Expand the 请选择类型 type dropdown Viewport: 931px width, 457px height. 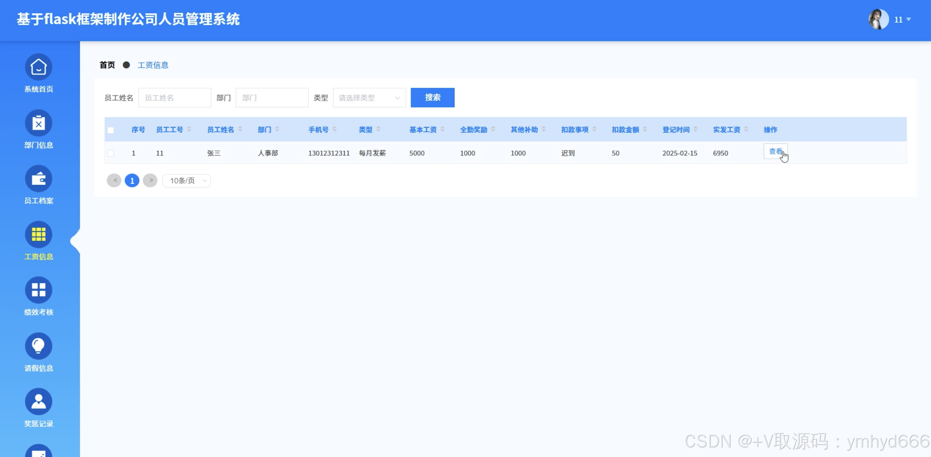[369, 98]
